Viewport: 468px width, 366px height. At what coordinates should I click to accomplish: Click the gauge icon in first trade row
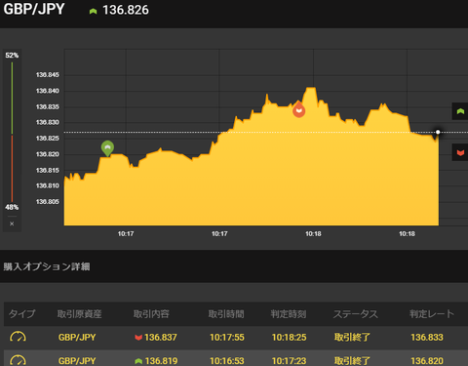pyautogui.click(x=18, y=337)
